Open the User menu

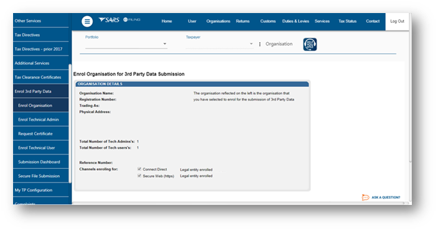click(x=192, y=21)
